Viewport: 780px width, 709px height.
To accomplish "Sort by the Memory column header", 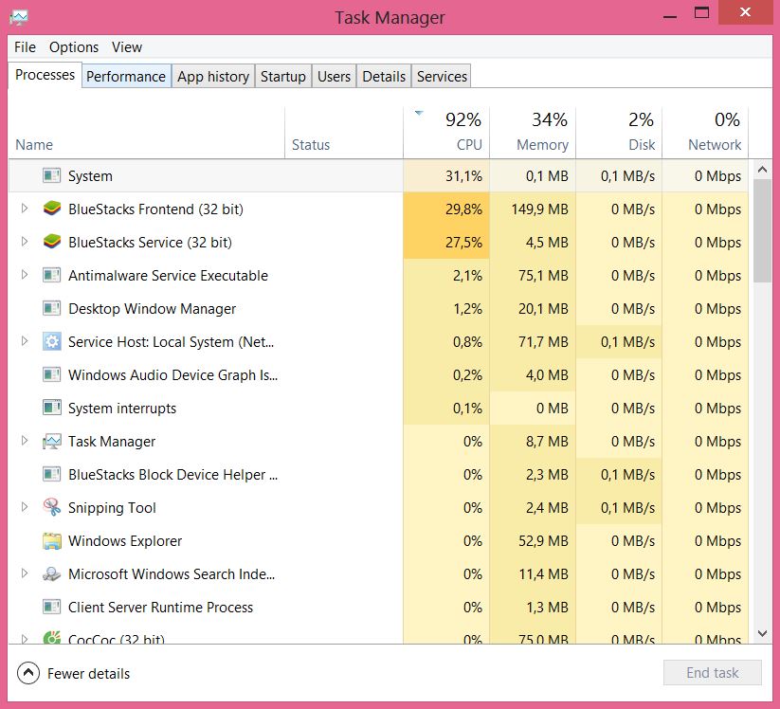I will [x=533, y=133].
